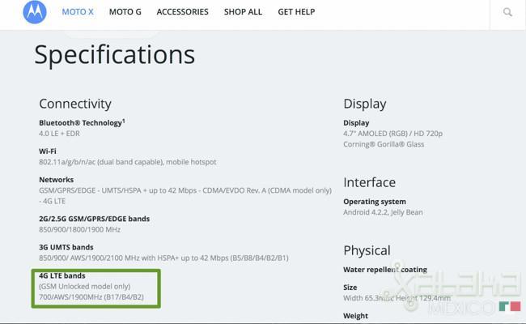Click the '4.0 LE + EDR' value
The width and height of the screenshot is (526, 324).
(x=59, y=134)
